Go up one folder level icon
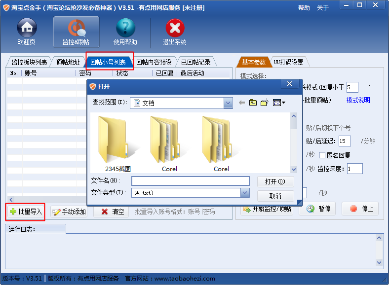The height and width of the screenshot is (285, 389). 253,103
